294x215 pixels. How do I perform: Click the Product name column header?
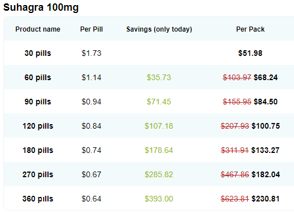38,29
